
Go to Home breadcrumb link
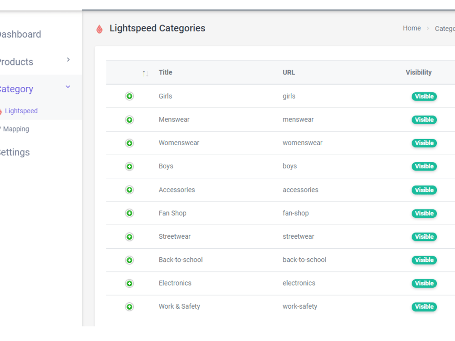click(x=412, y=28)
